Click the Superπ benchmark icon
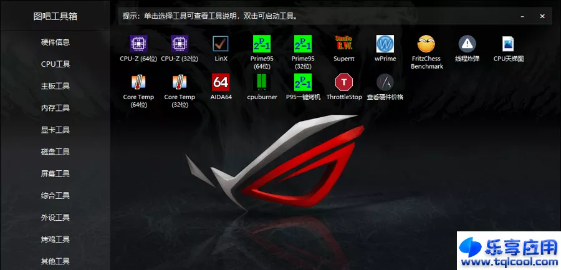The image size is (561, 270). pos(344,44)
